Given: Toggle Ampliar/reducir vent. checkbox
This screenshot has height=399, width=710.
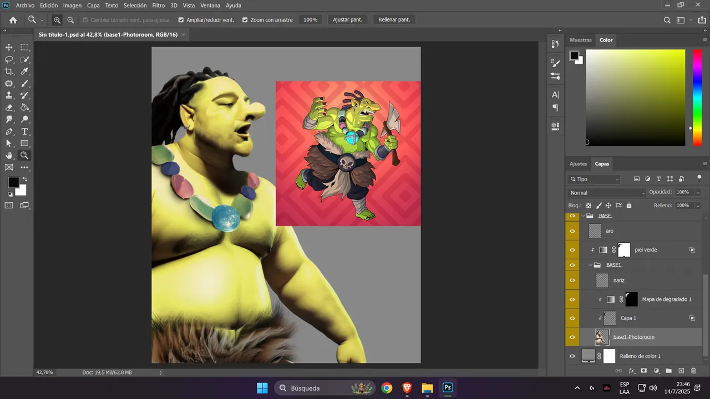Looking at the screenshot, I should pyautogui.click(x=181, y=20).
